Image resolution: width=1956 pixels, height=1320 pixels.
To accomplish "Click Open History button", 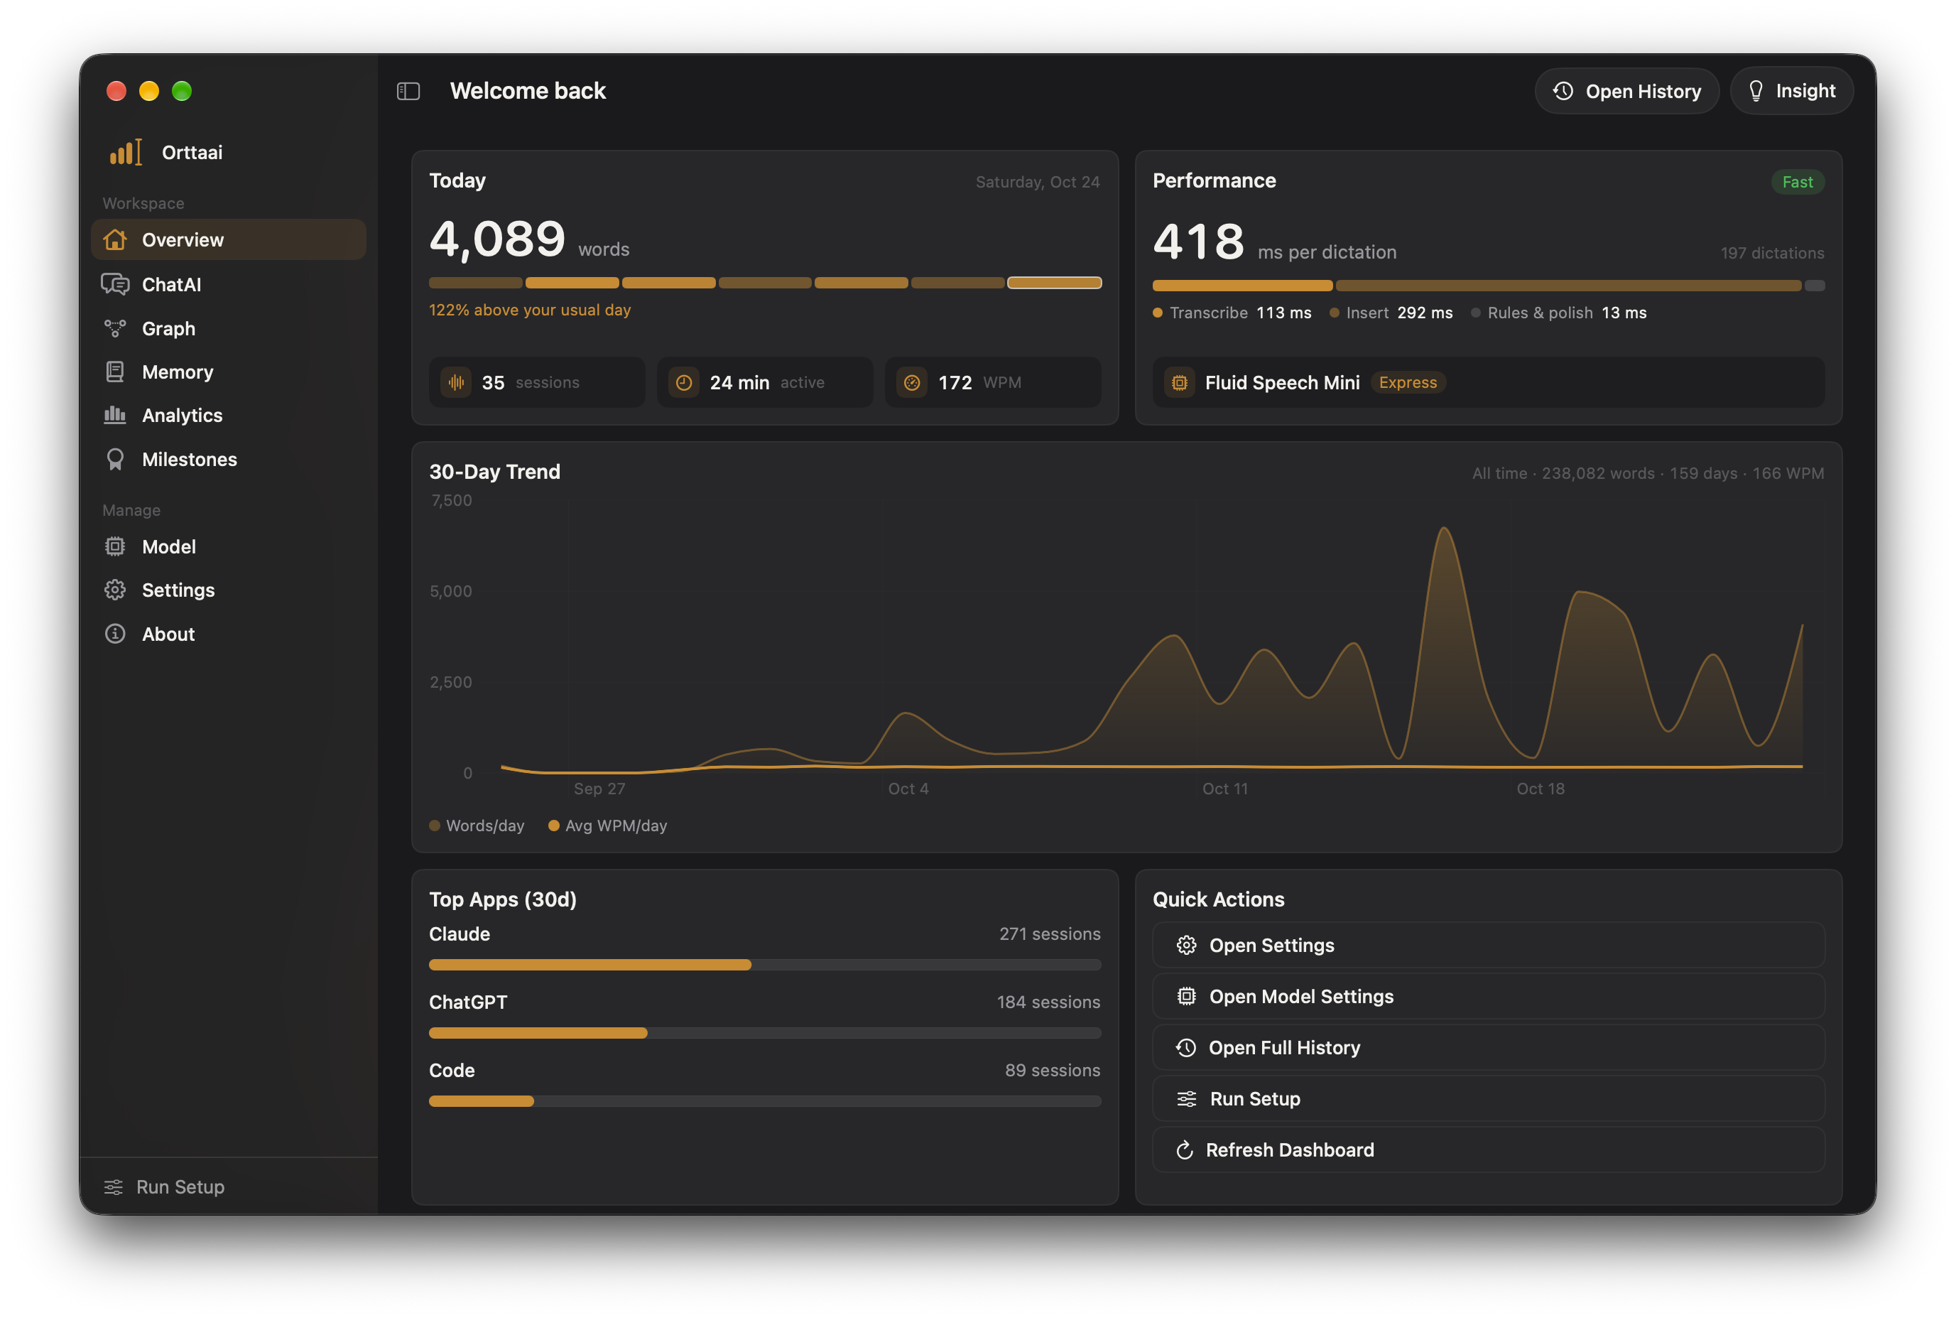I will click(x=1627, y=91).
